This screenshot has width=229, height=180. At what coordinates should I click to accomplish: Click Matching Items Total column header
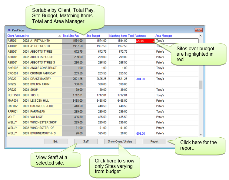(121, 36)
